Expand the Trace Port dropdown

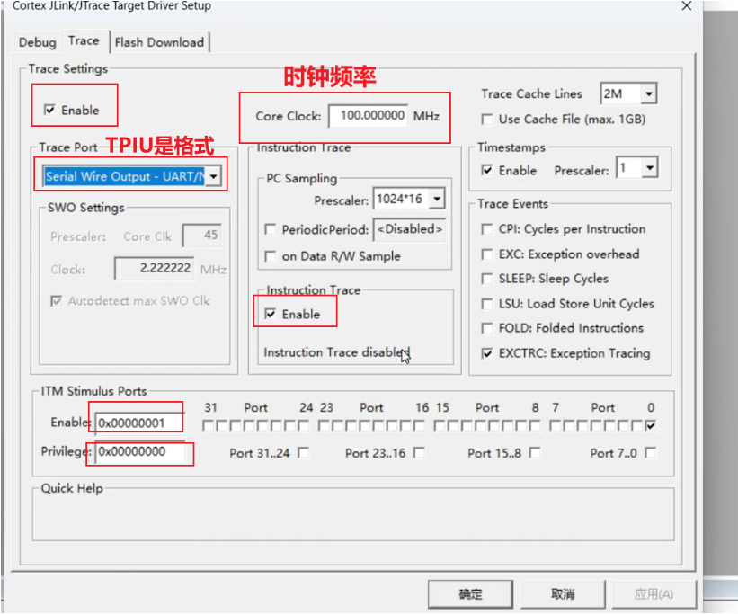[214, 176]
